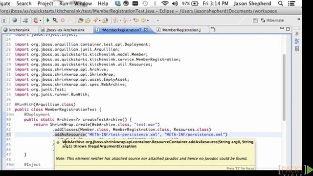Minimize the editor area
The width and height of the screenshot is (313, 176).
[x=282, y=28]
